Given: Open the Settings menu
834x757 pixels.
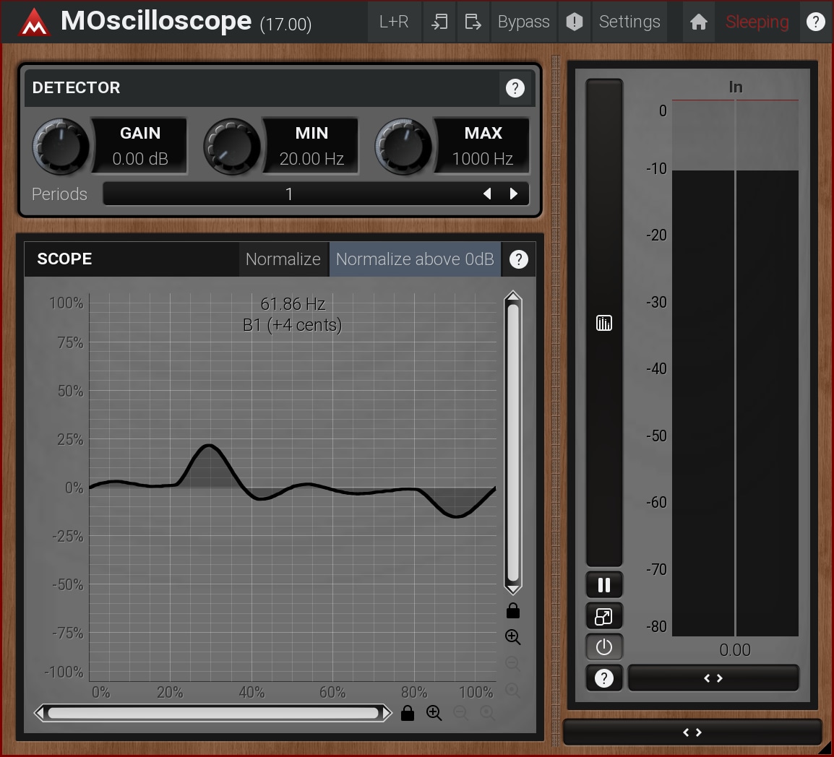Looking at the screenshot, I should point(629,22).
